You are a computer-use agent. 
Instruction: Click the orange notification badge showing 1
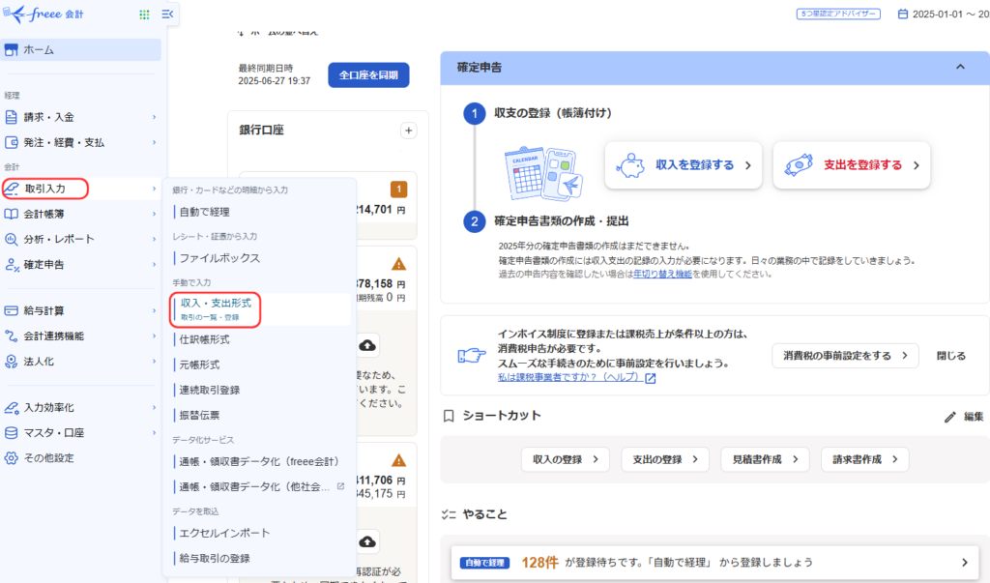coord(398,189)
